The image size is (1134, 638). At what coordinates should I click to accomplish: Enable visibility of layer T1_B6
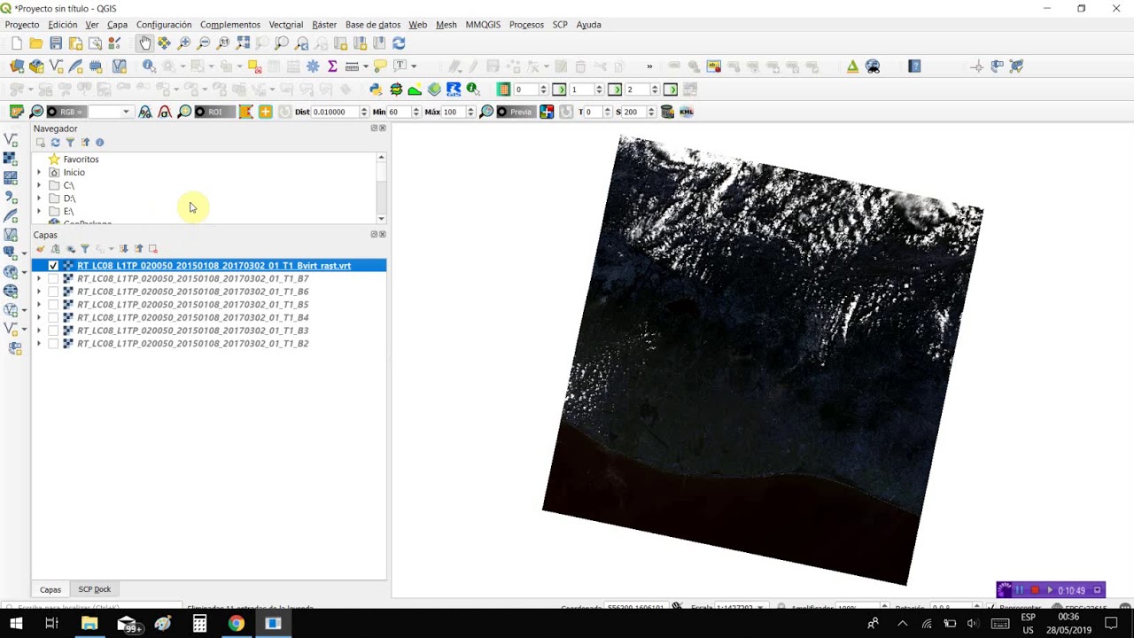click(53, 292)
